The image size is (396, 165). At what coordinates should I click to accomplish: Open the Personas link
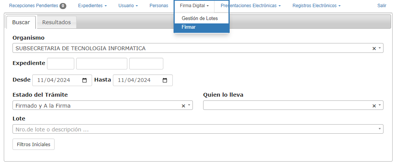pos(159,6)
